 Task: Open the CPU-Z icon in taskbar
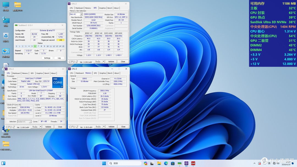tap(186, 163)
